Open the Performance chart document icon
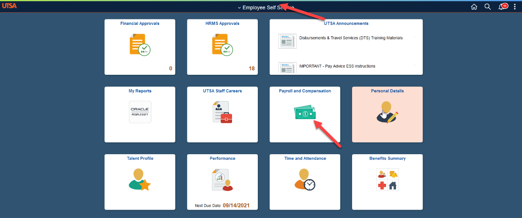Image resolution: width=522 pixels, height=218 pixels. pyautogui.click(x=222, y=180)
